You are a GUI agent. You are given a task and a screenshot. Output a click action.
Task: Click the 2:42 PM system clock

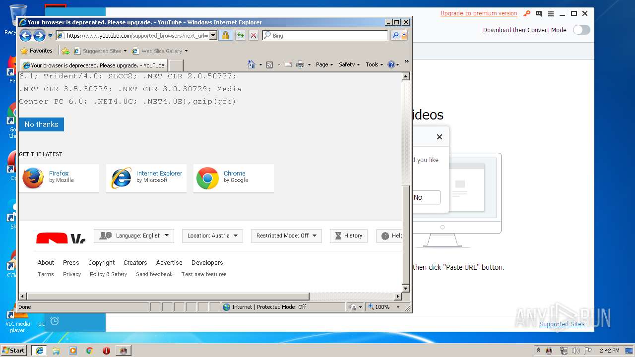click(609, 350)
